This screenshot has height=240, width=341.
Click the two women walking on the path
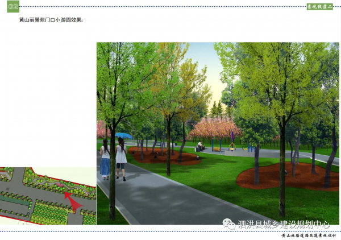(x=113, y=160)
